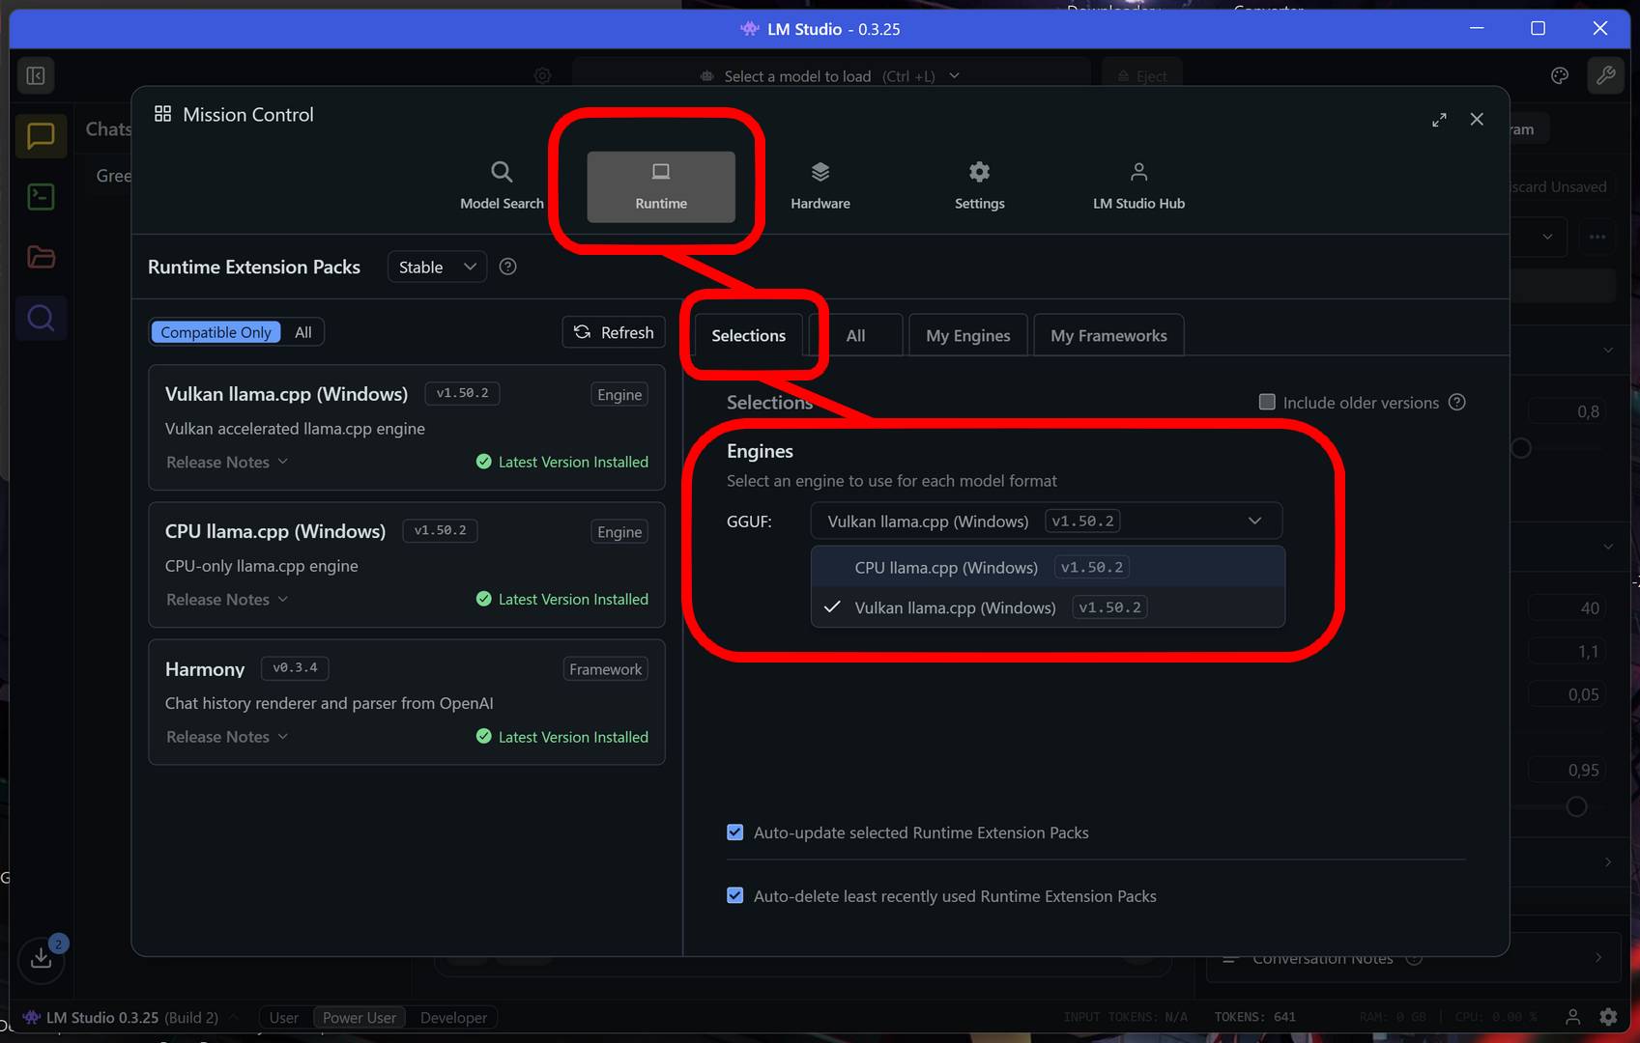Toggle Include older versions checkbox
The width and height of the screenshot is (1640, 1043).
click(1267, 402)
